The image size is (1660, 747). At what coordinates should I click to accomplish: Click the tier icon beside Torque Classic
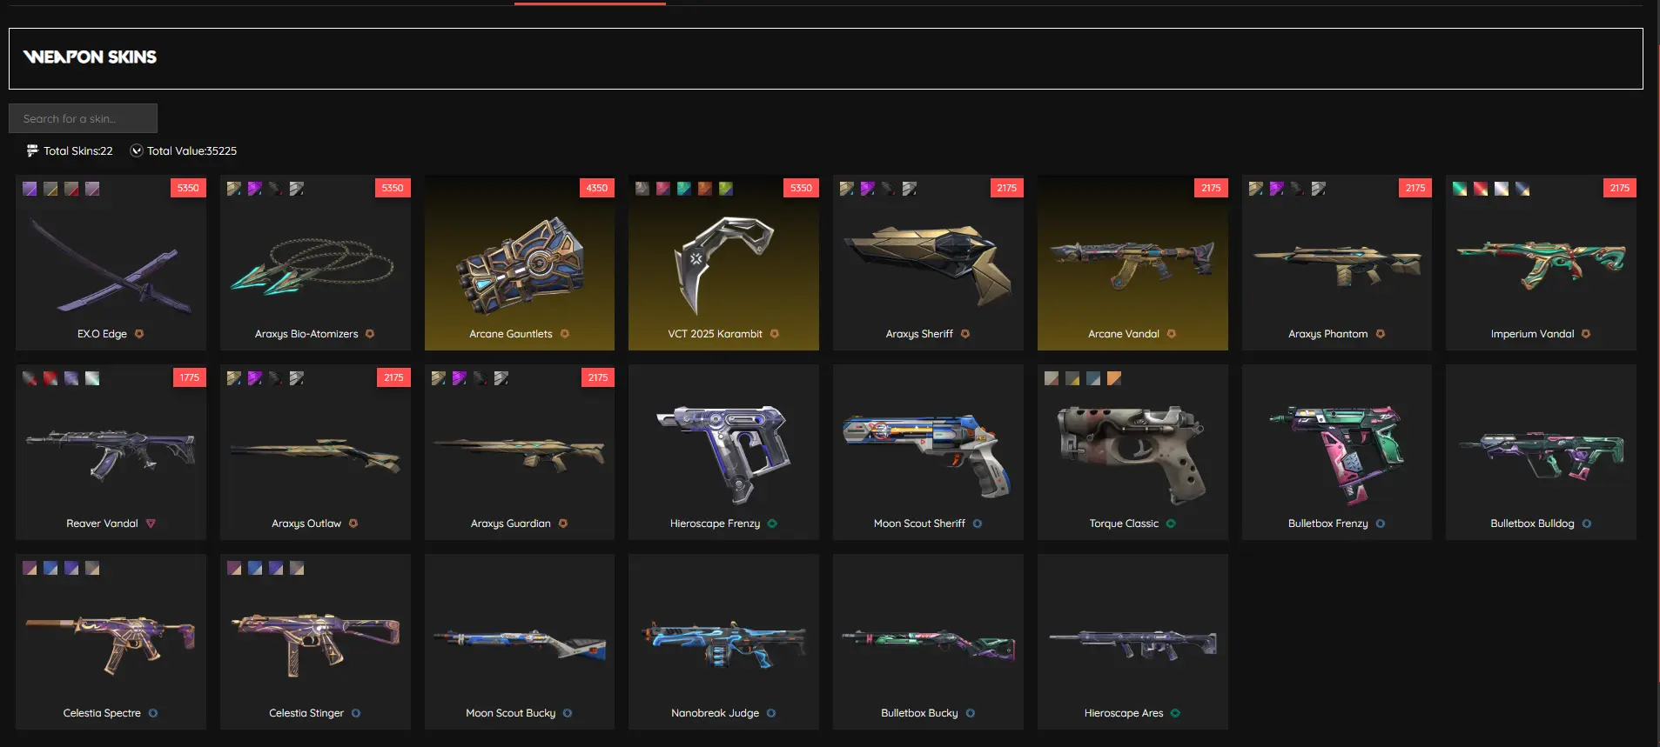pos(1171,524)
